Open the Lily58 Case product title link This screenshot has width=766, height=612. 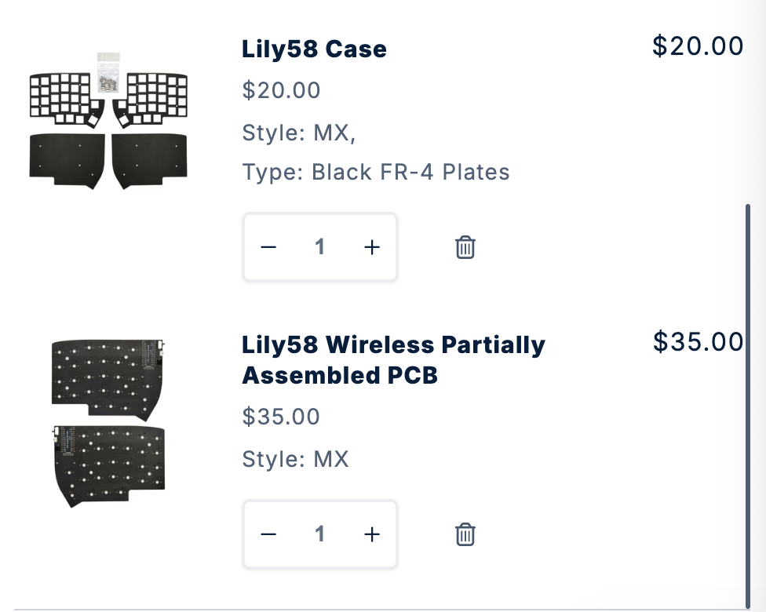314,49
